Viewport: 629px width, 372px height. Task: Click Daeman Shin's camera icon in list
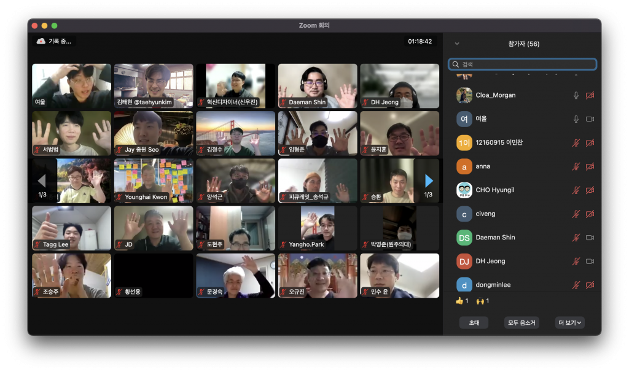pos(590,238)
